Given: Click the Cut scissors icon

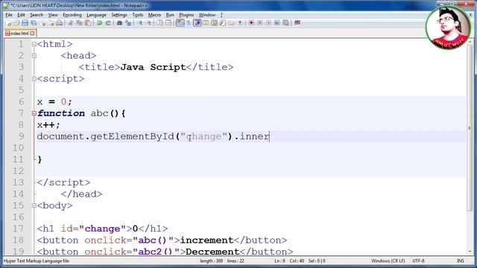Looking at the screenshot, I should point(71,23).
